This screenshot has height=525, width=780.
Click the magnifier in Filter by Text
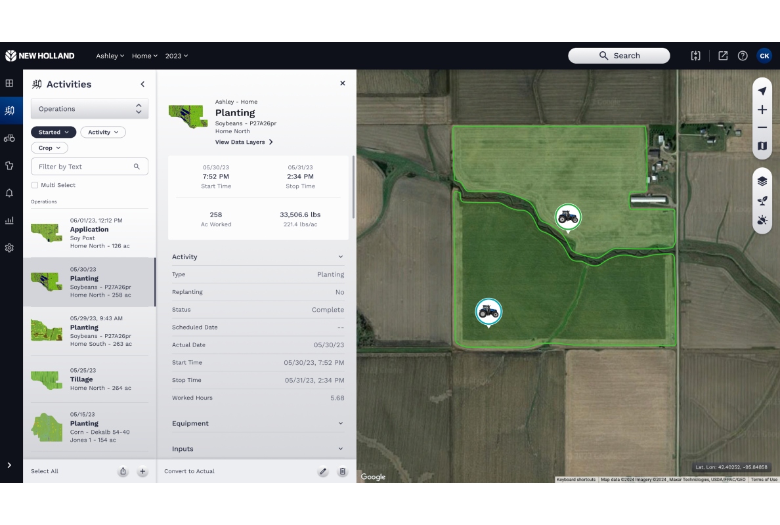point(137,167)
